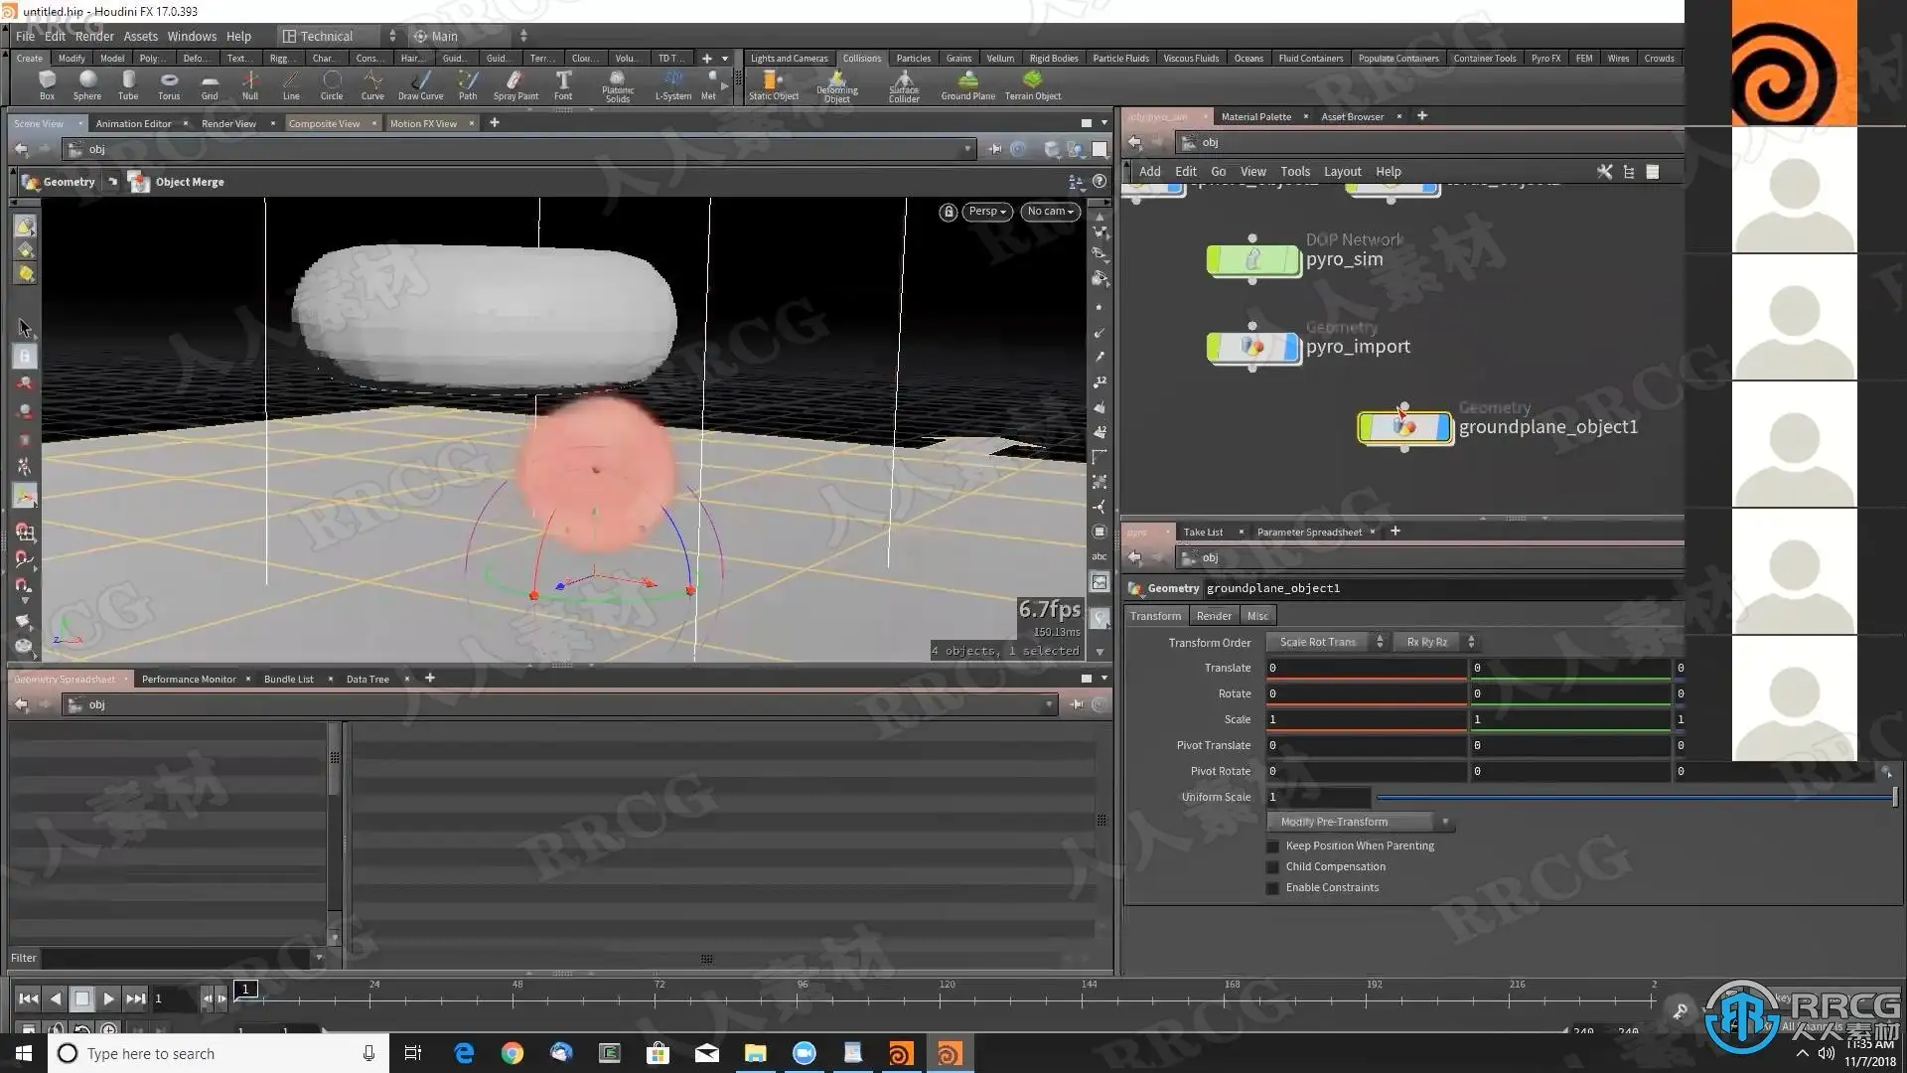1907x1073 pixels.
Task: Open the Persp viewport camera menu
Action: click(987, 211)
